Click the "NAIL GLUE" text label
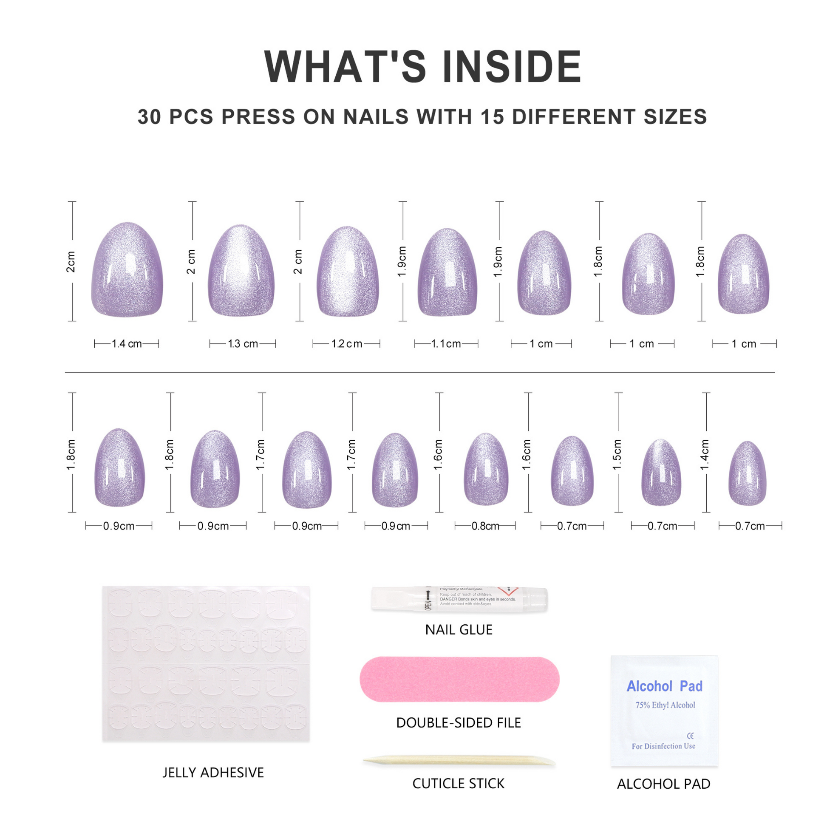 459,630
